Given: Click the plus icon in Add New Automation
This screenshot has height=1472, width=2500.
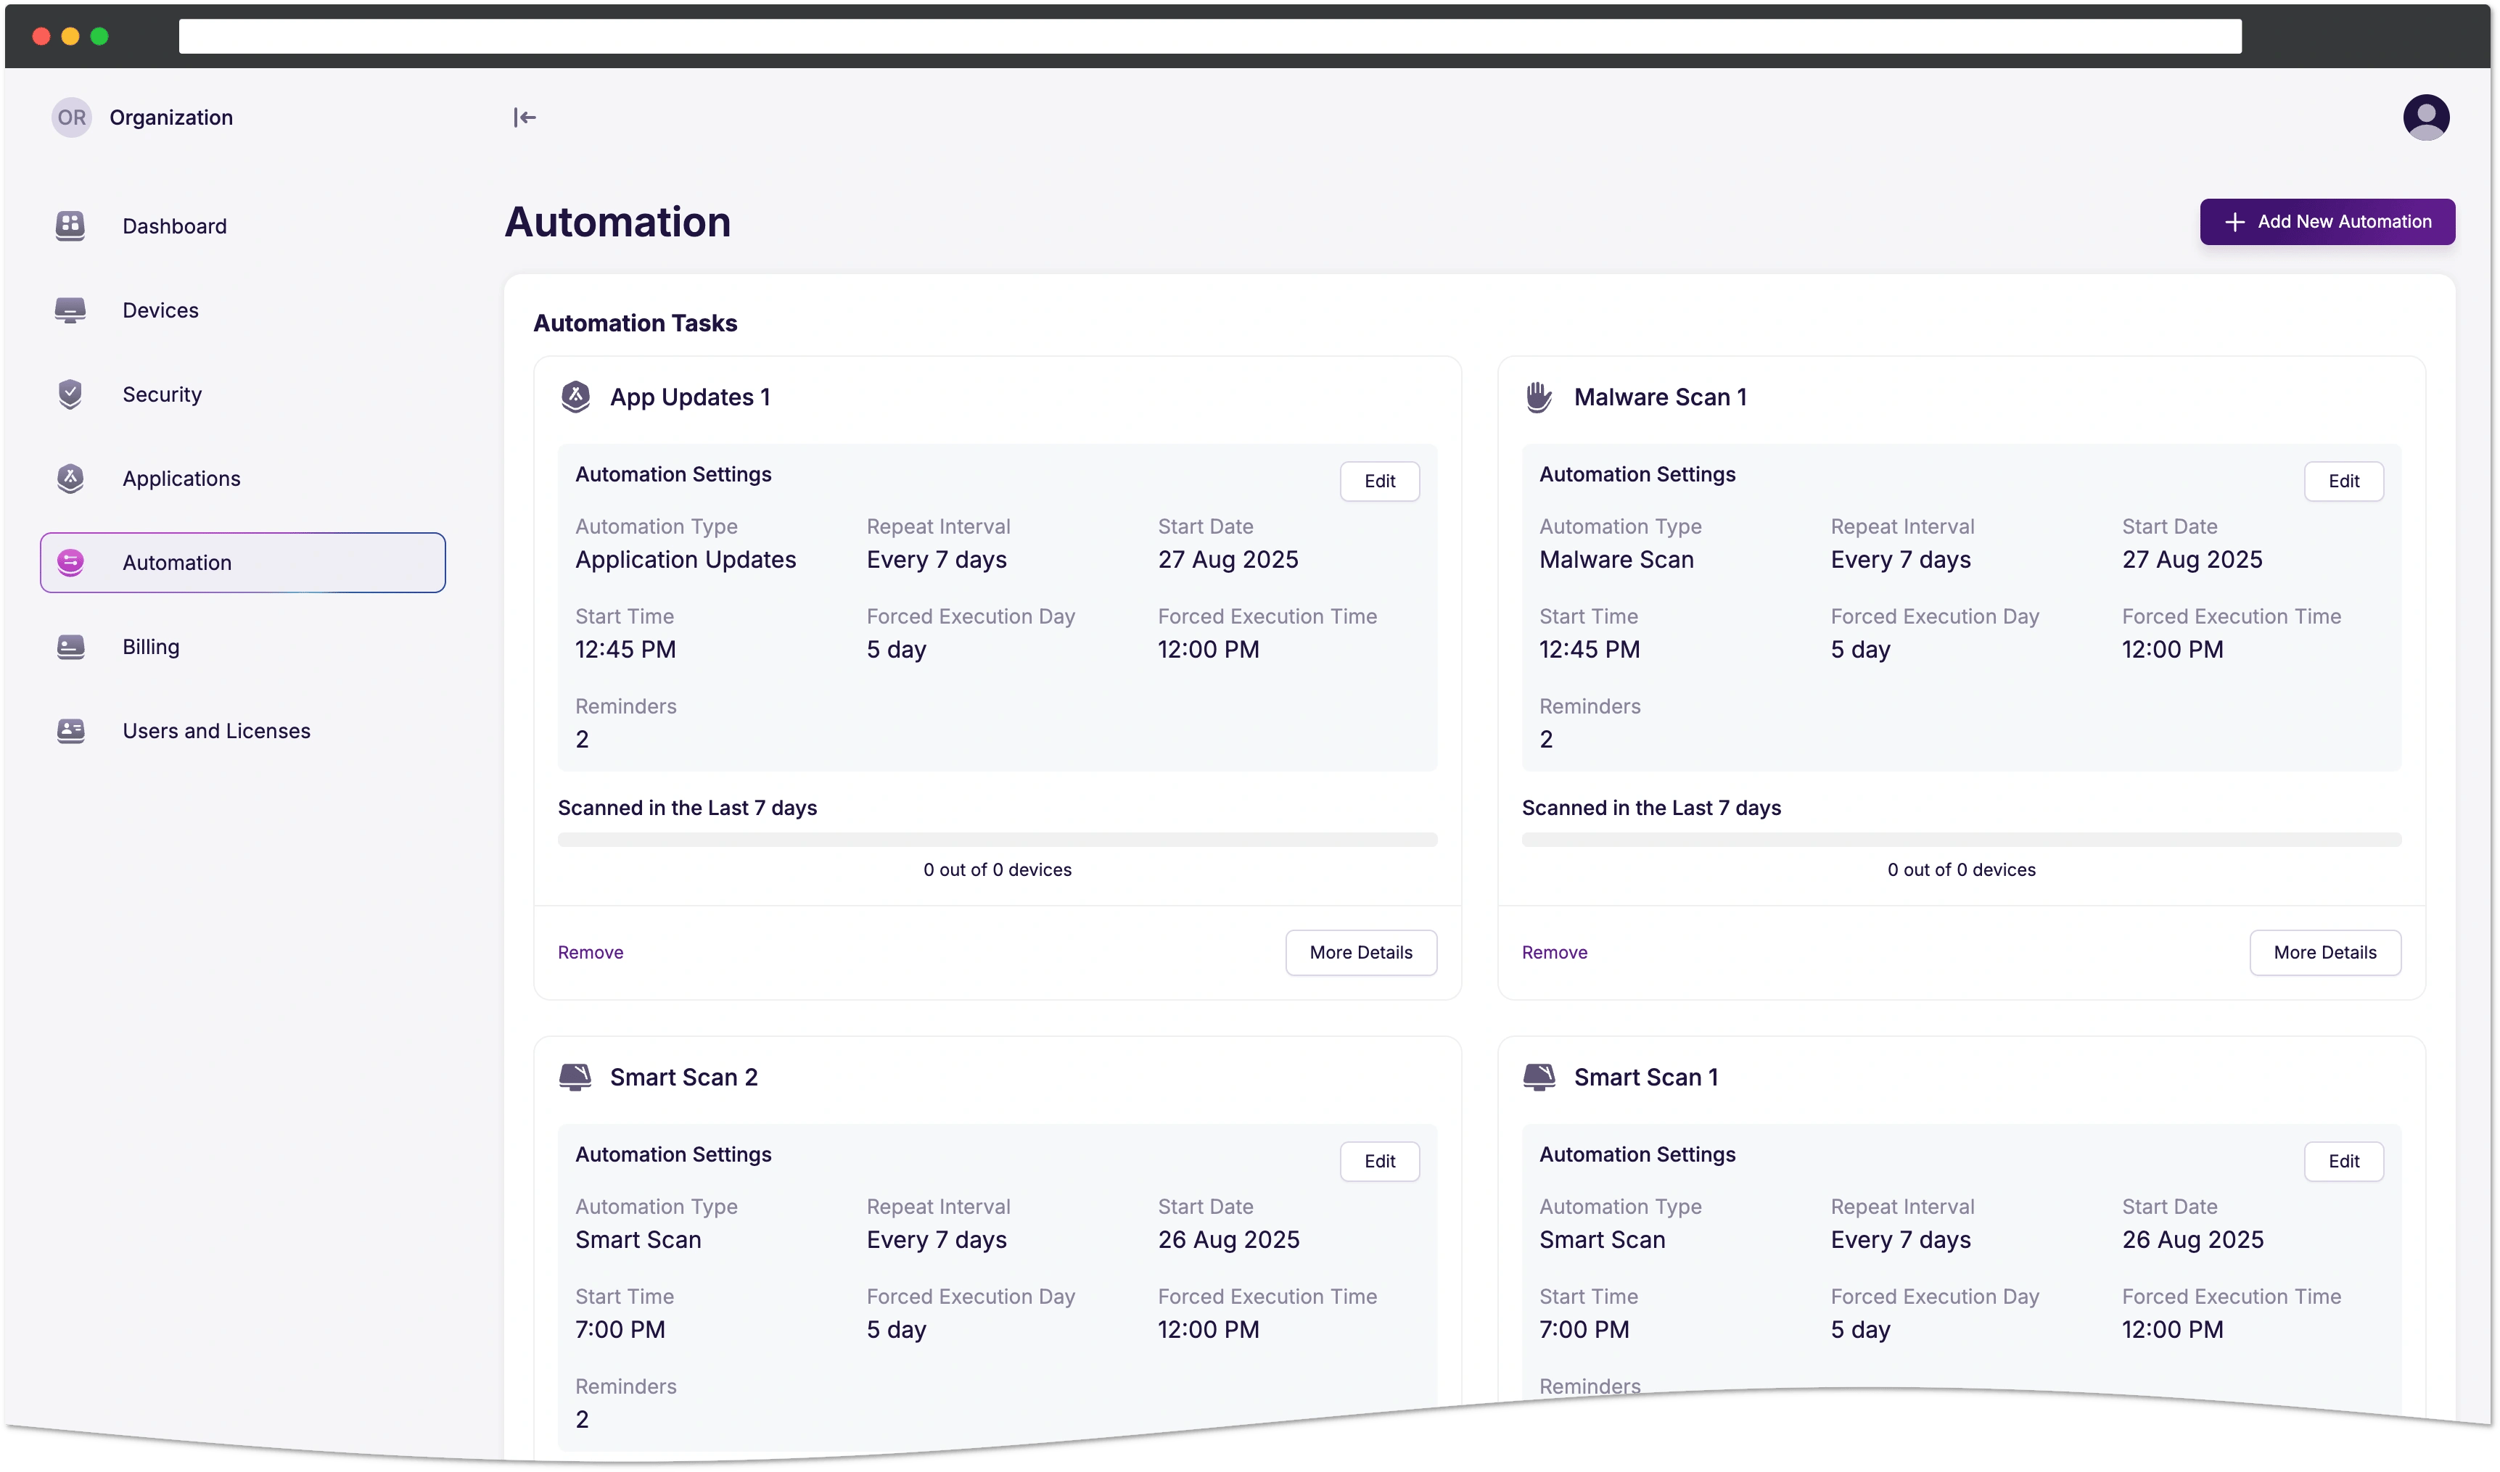Looking at the screenshot, I should point(2234,222).
